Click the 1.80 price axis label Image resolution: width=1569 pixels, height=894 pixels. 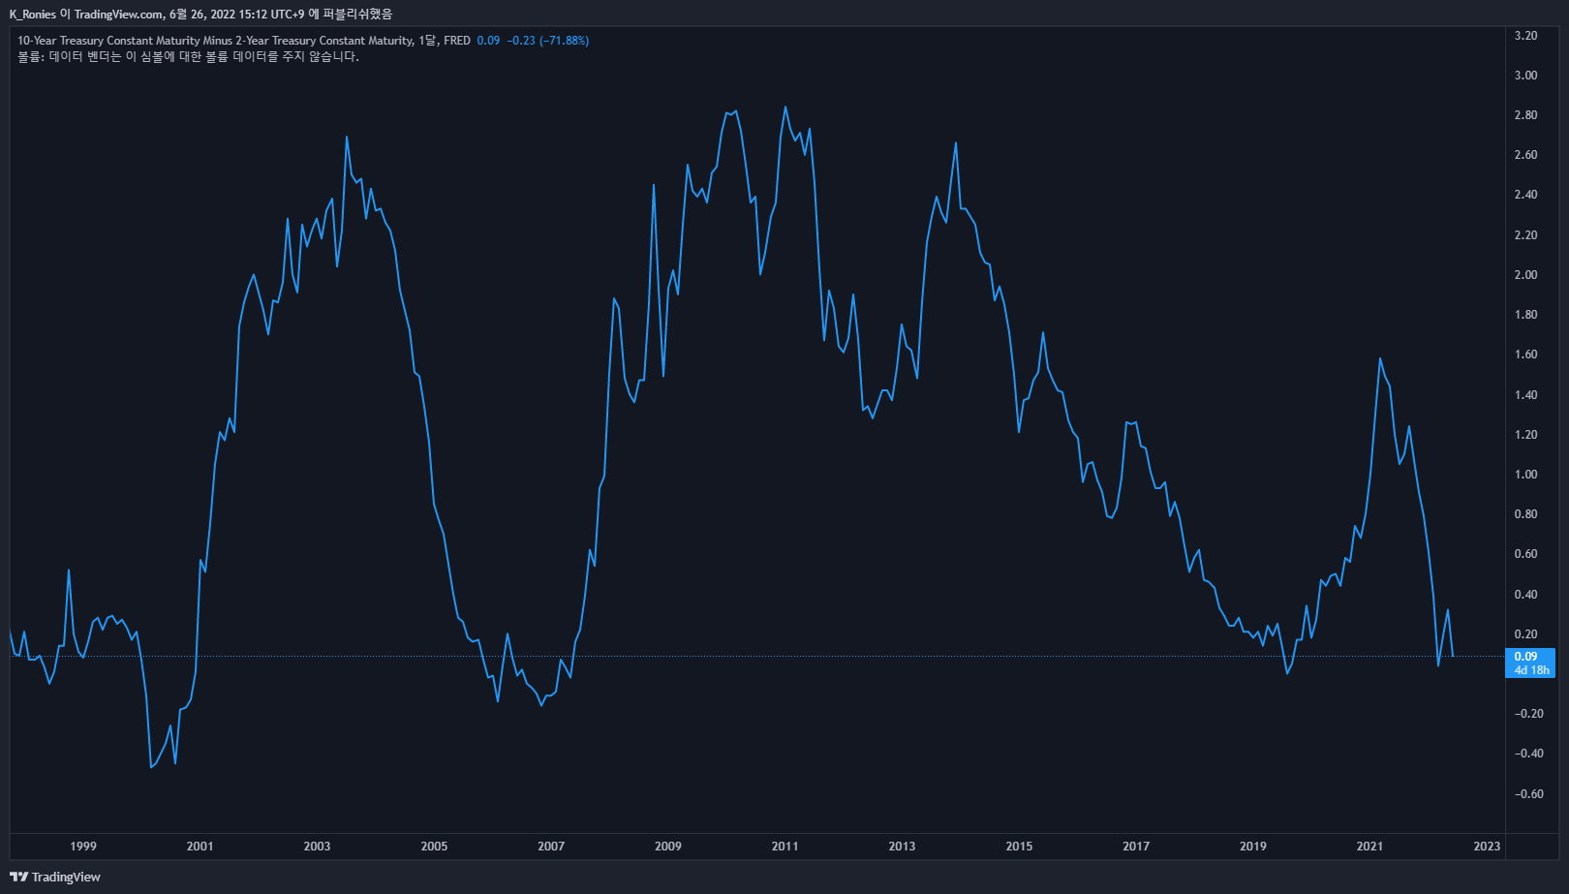click(x=1525, y=315)
